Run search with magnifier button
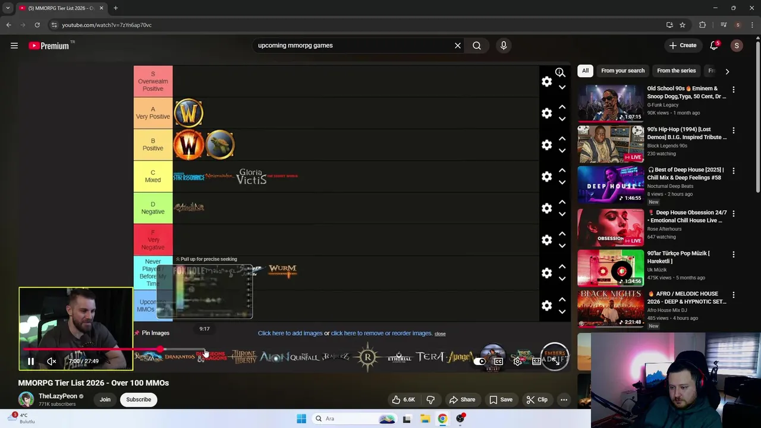The image size is (761, 428). 477,45
